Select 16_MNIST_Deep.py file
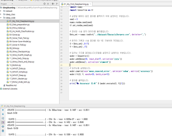 click(17, 75)
